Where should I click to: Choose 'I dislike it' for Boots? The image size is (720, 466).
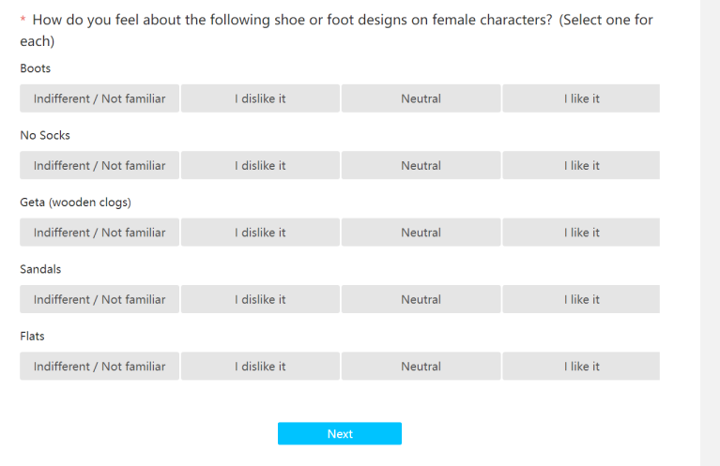[260, 98]
